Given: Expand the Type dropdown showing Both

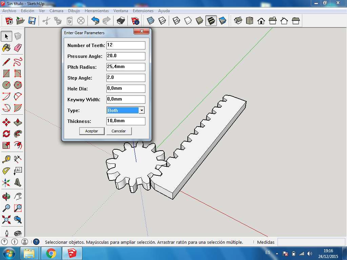Looking at the screenshot, I should 142,110.
